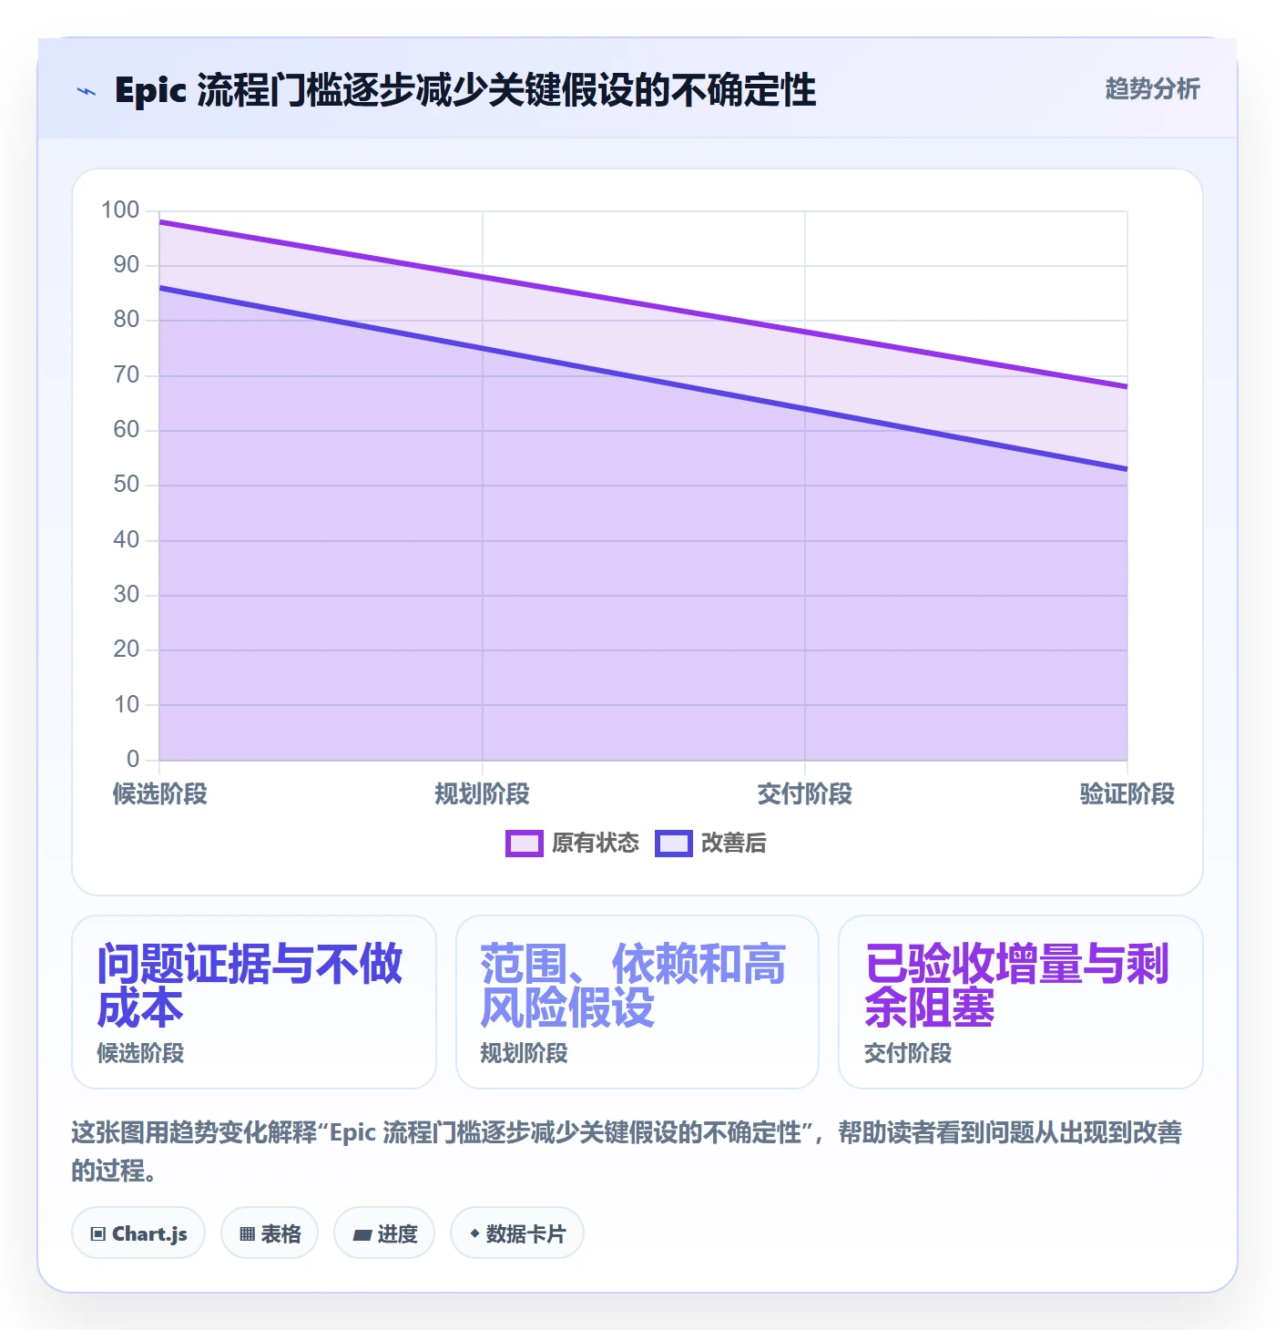Click the 100 y-axis value

click(x=120, y=210)
